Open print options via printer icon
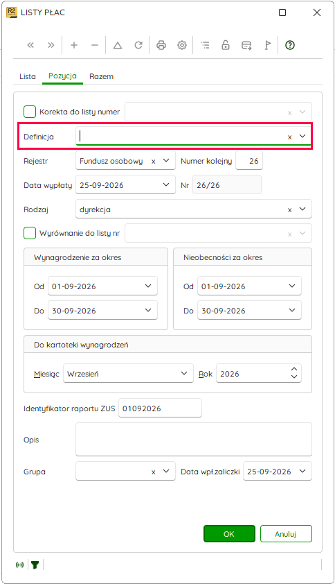Image resolution: width=335 pixels, height=586 pixels. [161, 45]
